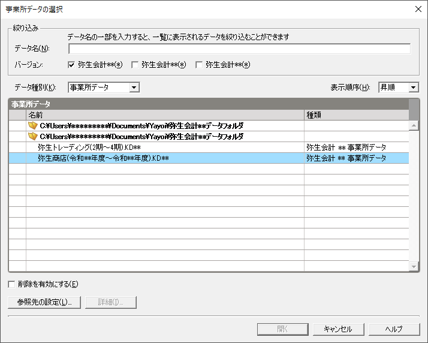Click the 種類 column header
428x343 pixels.
[357, 115]
